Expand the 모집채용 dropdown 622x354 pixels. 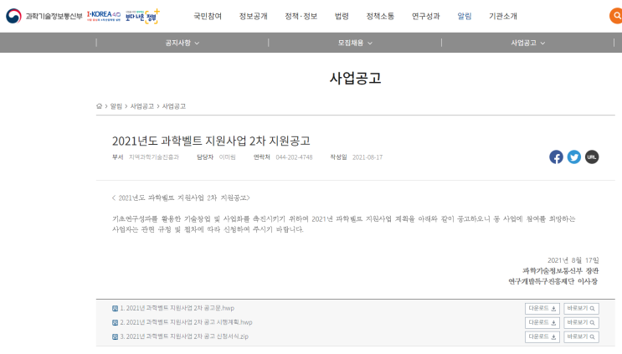click(x=355, y=43)
